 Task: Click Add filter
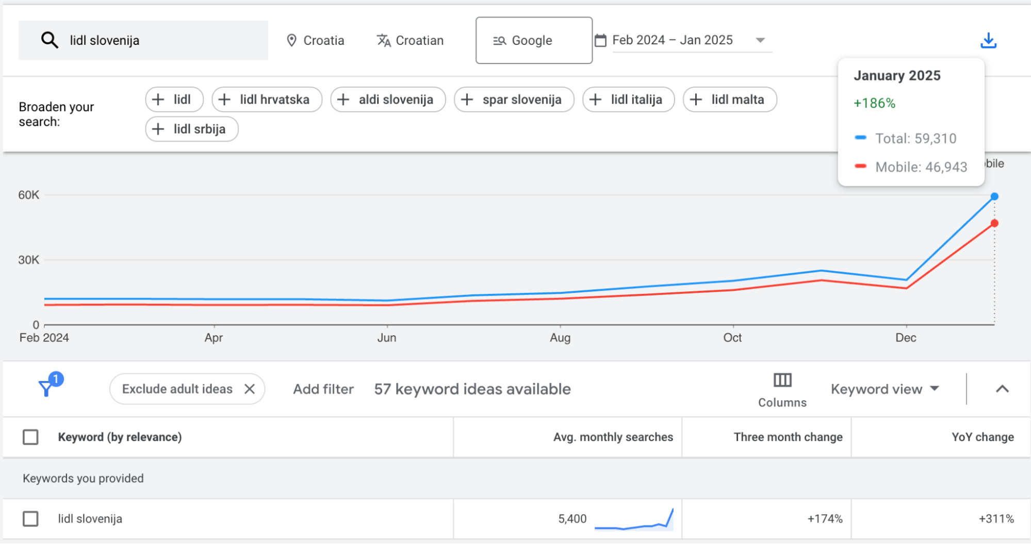click(x=323, y=389)
